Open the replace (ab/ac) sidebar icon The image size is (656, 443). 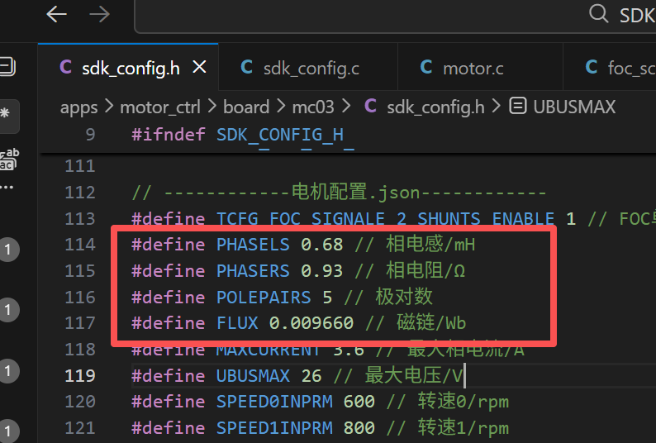9,160
